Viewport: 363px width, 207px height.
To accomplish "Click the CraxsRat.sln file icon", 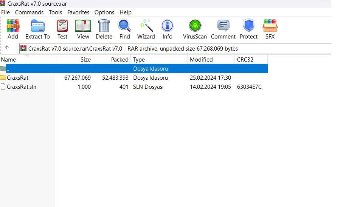I will coord(3,87).
